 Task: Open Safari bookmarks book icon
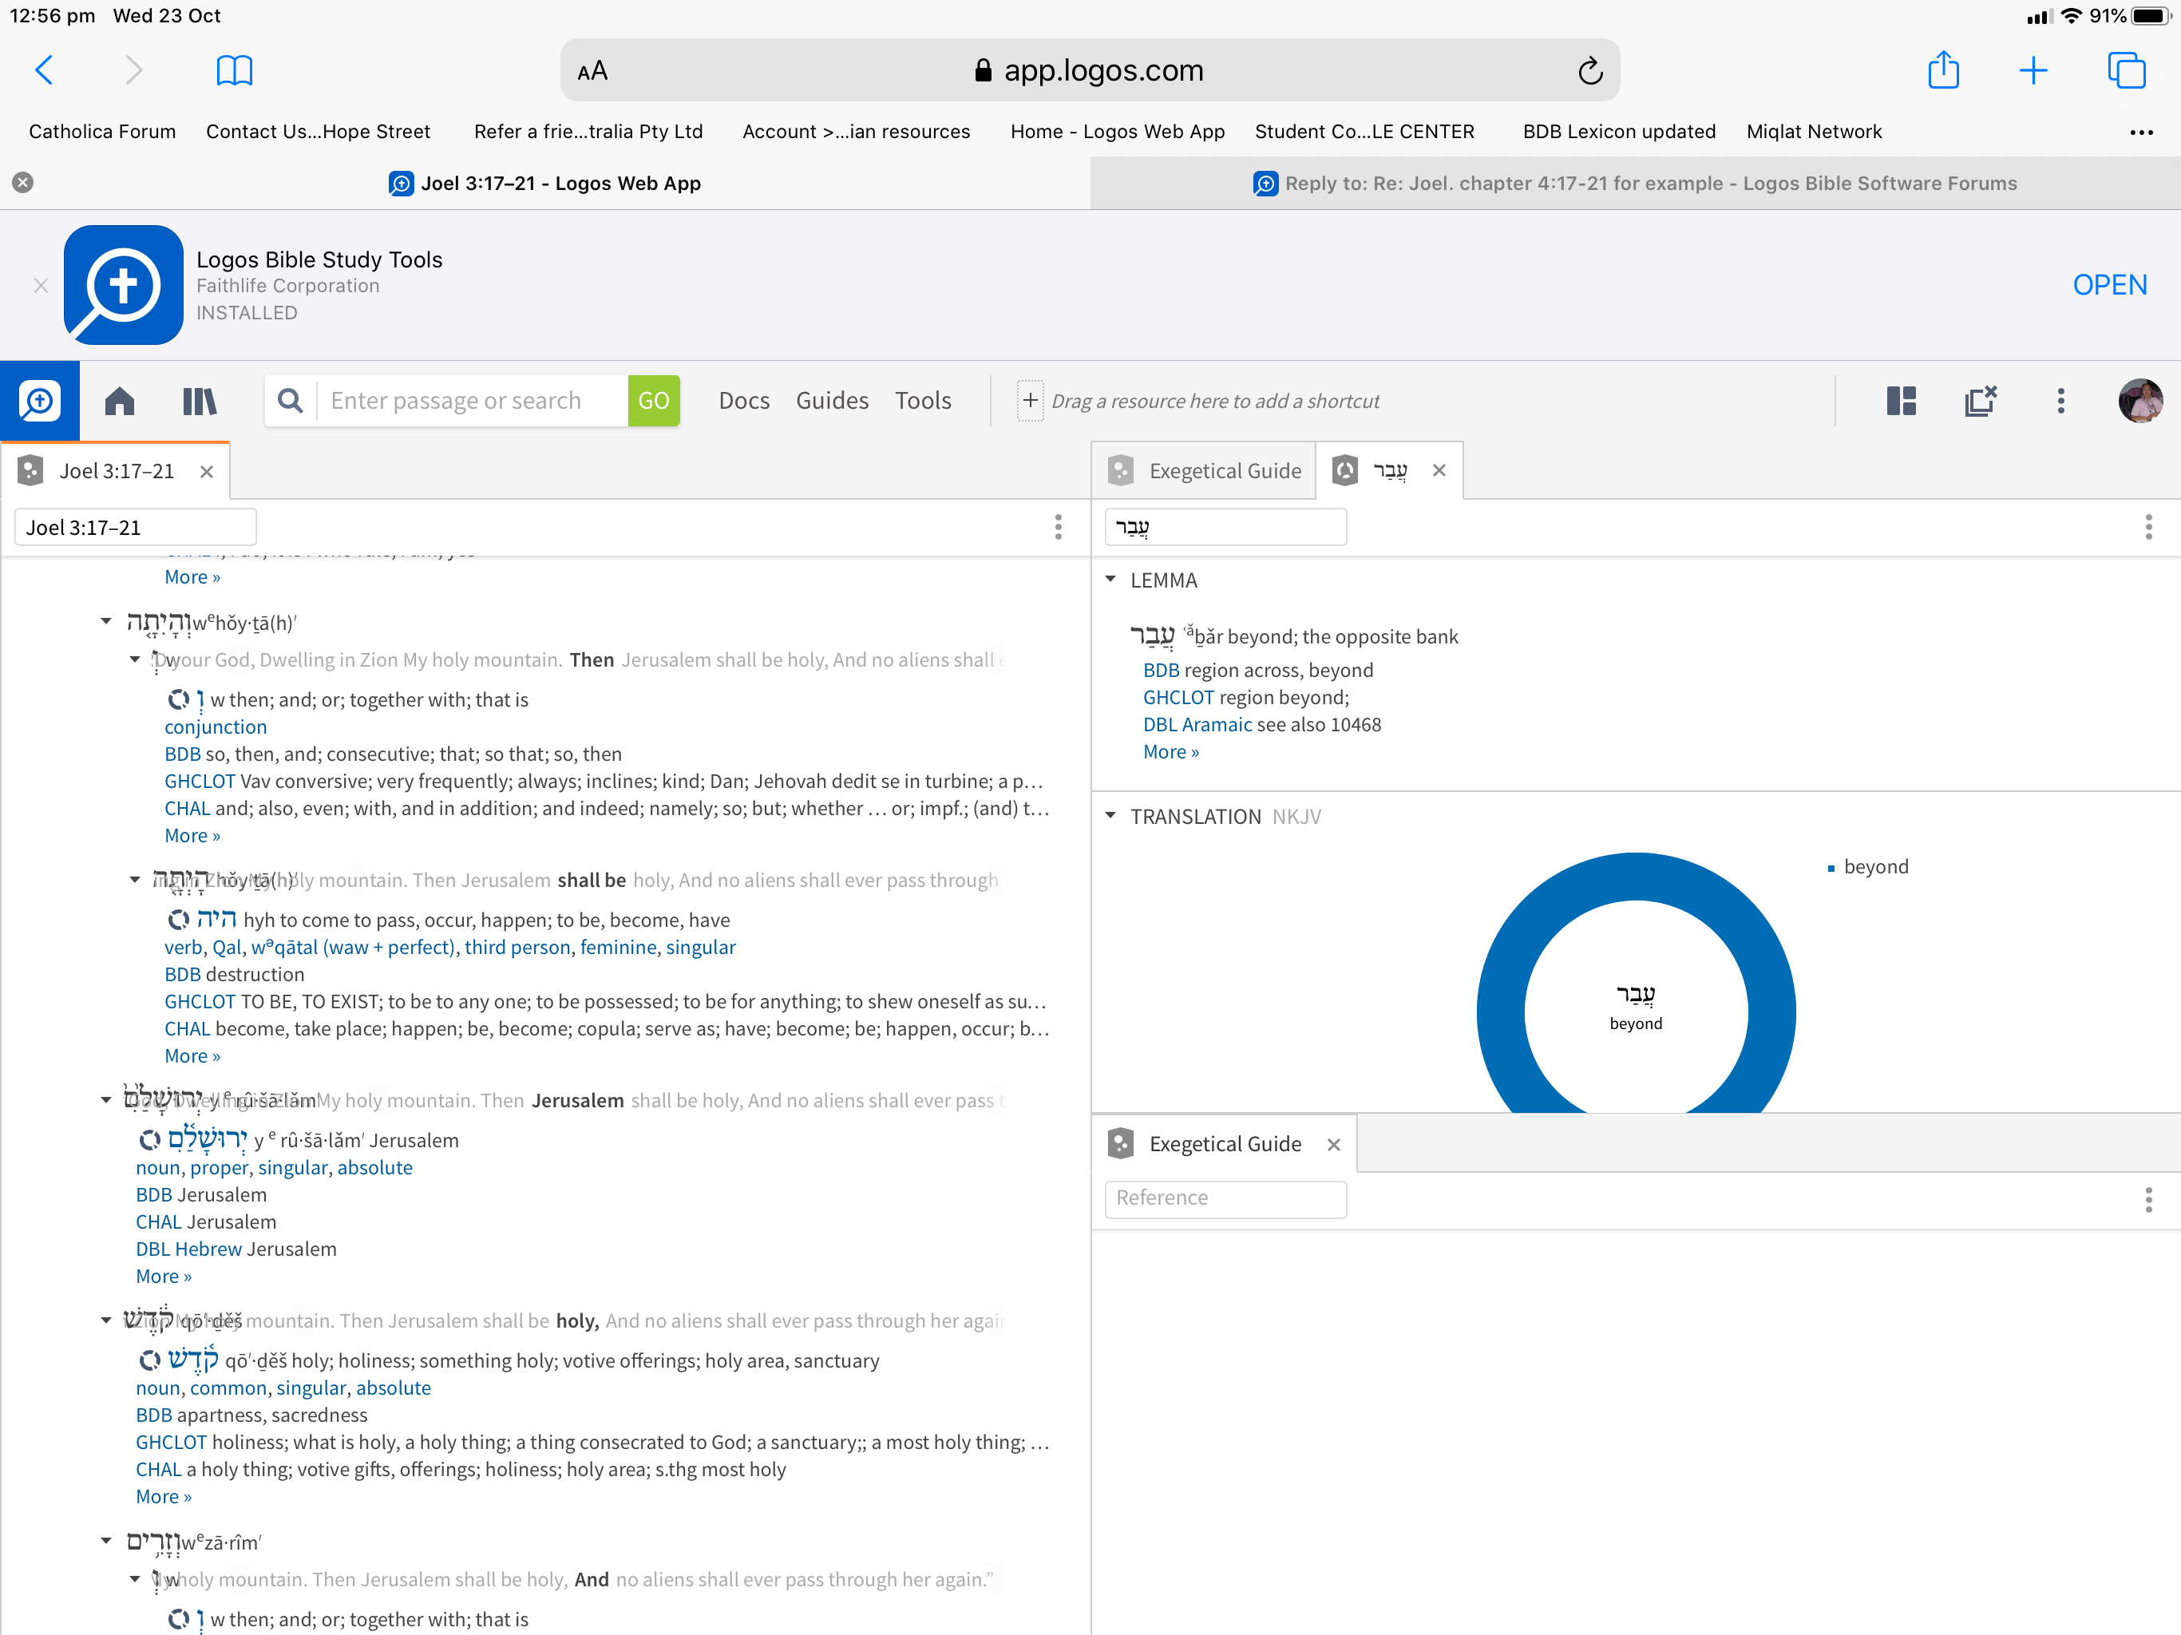pyautogui.click(x=234, y=70)
